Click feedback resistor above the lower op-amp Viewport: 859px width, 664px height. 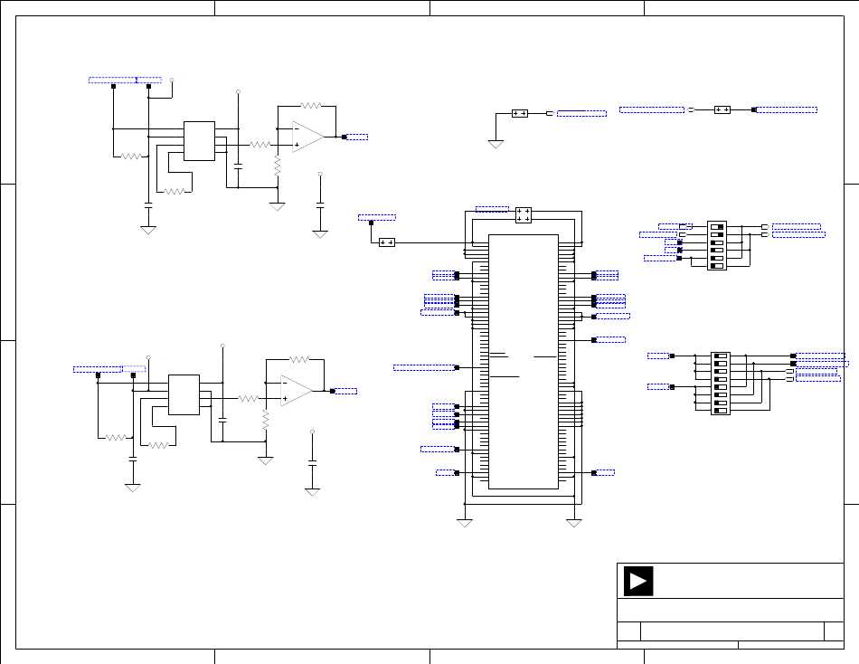tap(297, 359)
